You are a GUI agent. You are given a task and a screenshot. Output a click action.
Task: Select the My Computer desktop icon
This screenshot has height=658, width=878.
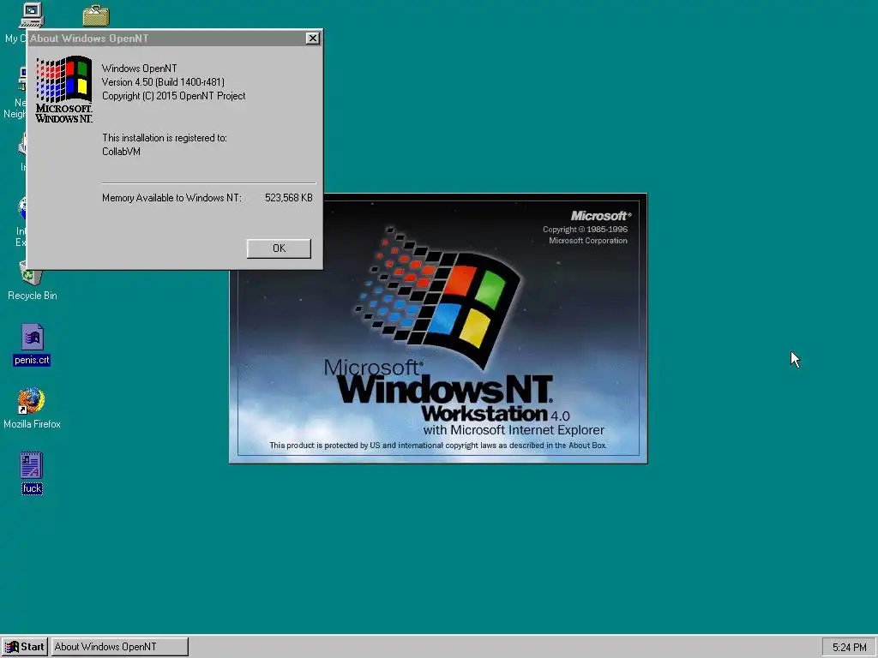click(x=32, y=15)
